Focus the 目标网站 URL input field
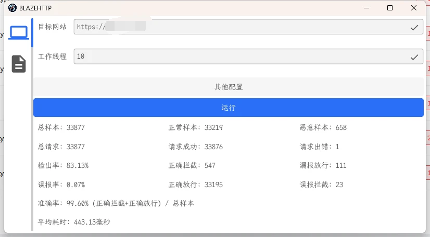 click(239, 27)
